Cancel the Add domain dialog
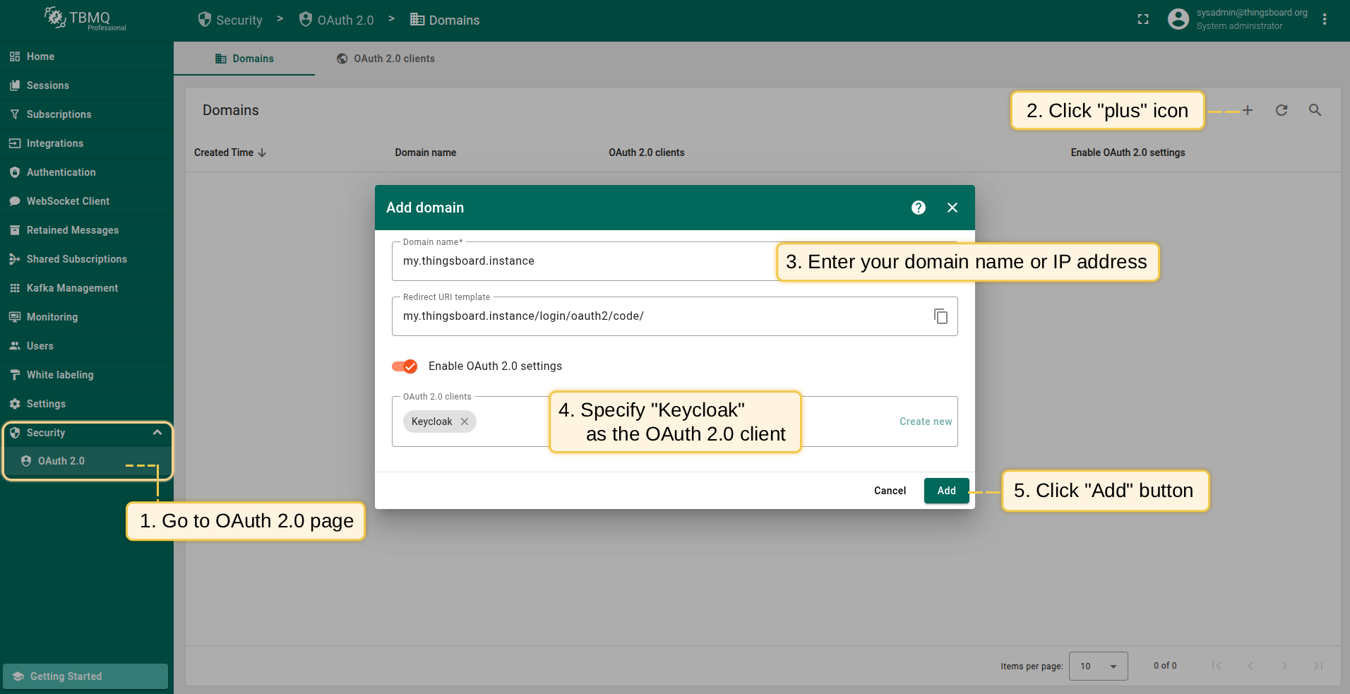The height and width of the screenshot is (694, 1350). [890, 491]
